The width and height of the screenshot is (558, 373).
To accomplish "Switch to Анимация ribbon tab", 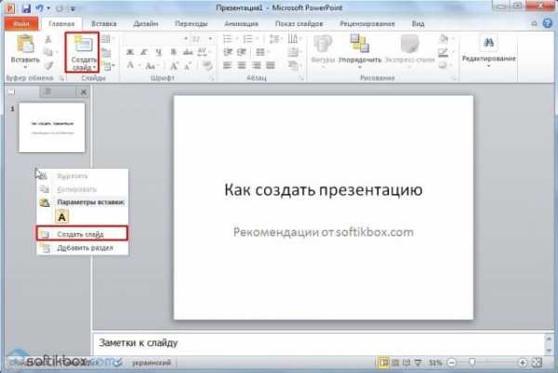I will [241, 24].
